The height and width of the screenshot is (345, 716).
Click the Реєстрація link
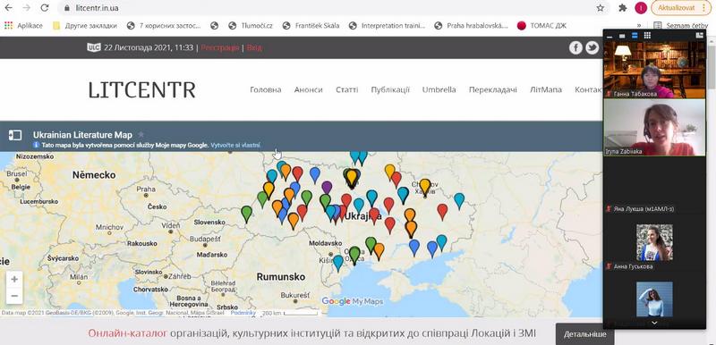pos(220,48)
